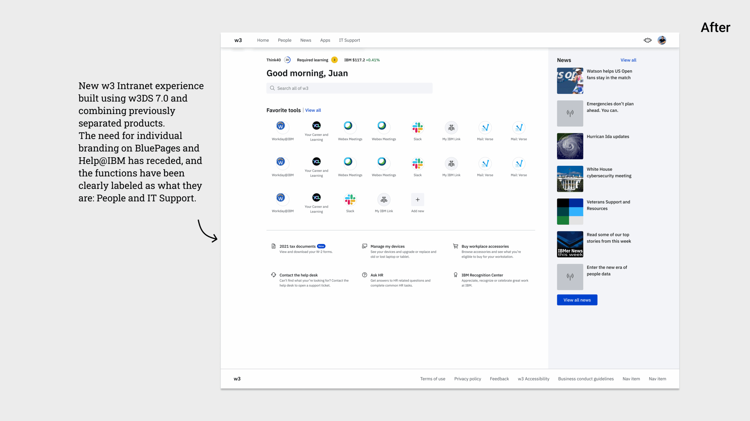Click w3 Accessibility in footer
The height and width of the screenshot is (421, 750).
click(x=533, y=379)
